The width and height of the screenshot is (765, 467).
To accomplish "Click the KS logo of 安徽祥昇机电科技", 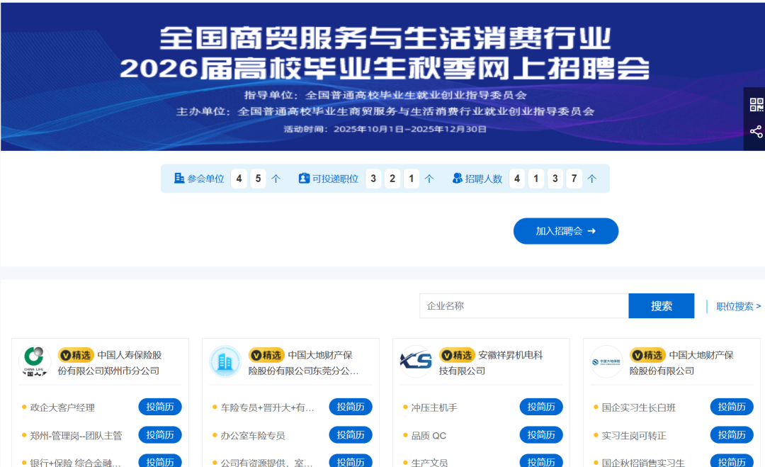I will tap(416, 359).
